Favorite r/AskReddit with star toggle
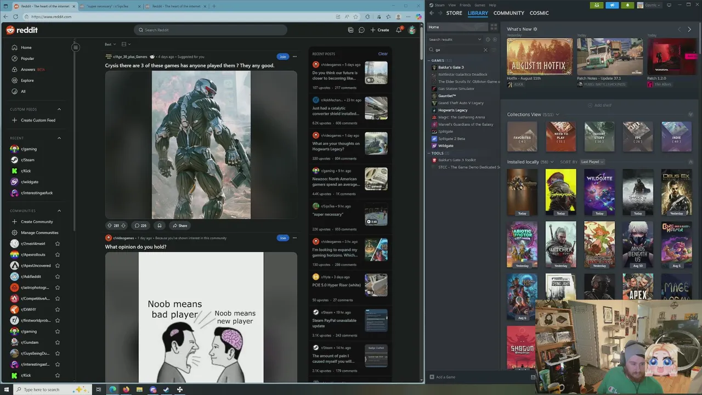702x395 pixels. tap(57, 276)
